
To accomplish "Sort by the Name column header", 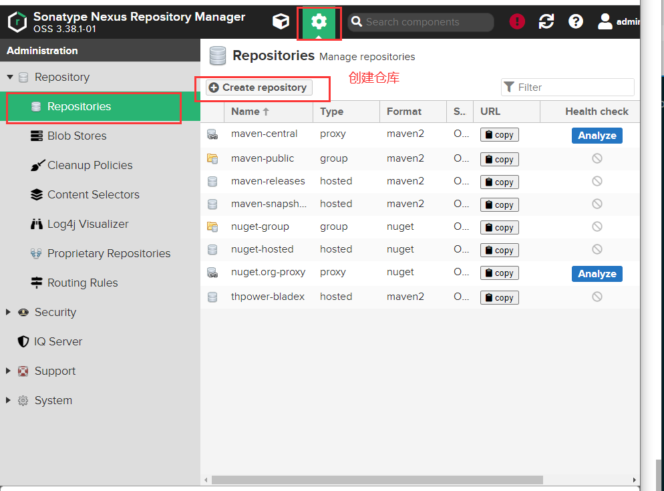I will pos(269,112).
